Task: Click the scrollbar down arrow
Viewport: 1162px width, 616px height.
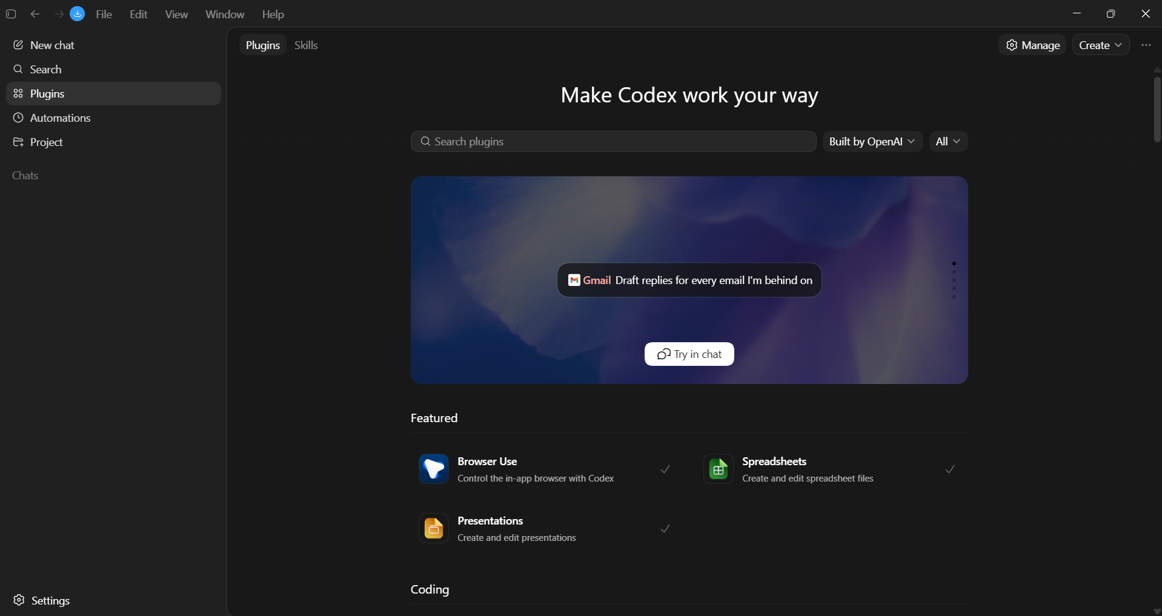Action: 1157,611
